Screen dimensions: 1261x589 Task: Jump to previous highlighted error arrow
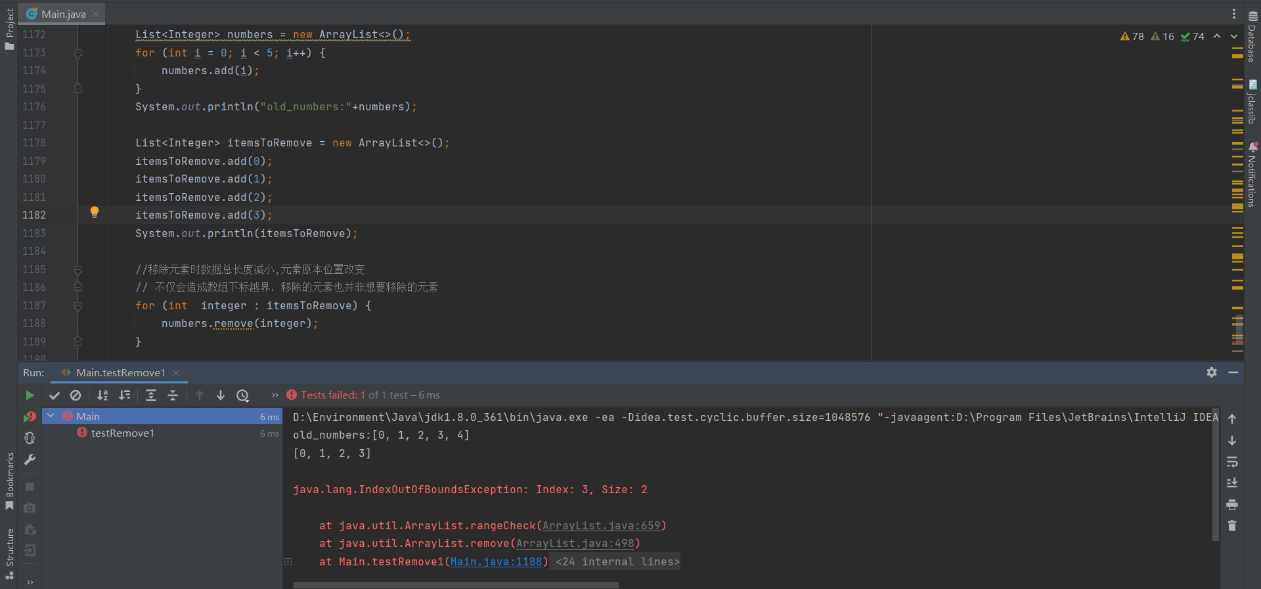coord(1217,37)
